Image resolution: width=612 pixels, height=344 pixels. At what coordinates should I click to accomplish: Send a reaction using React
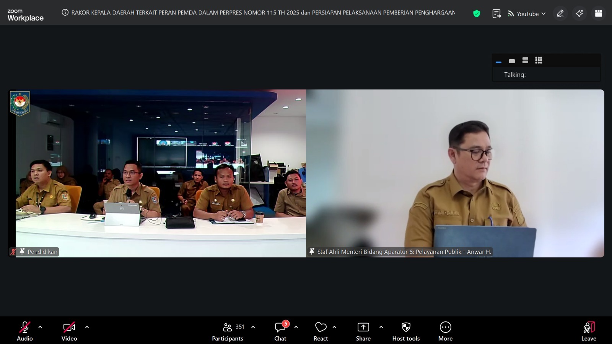321,331
